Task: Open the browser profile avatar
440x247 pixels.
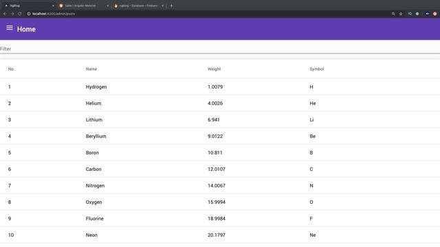Action: (434, 14)
